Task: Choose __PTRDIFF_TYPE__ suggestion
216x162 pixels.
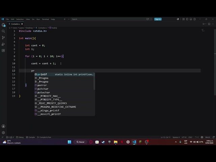Action: click(64, 100)
